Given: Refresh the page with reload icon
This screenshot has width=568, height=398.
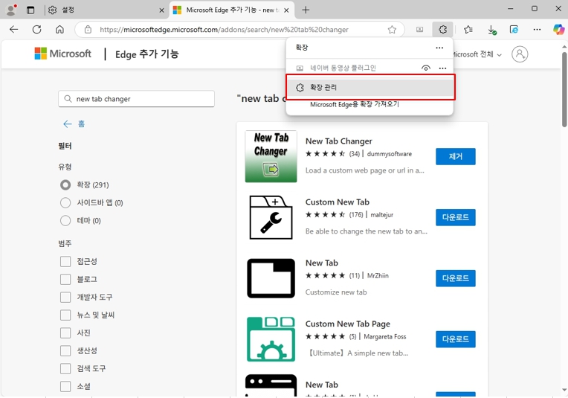Looking at the screenshot, I should pyautogui.click(x=37, y=29).
